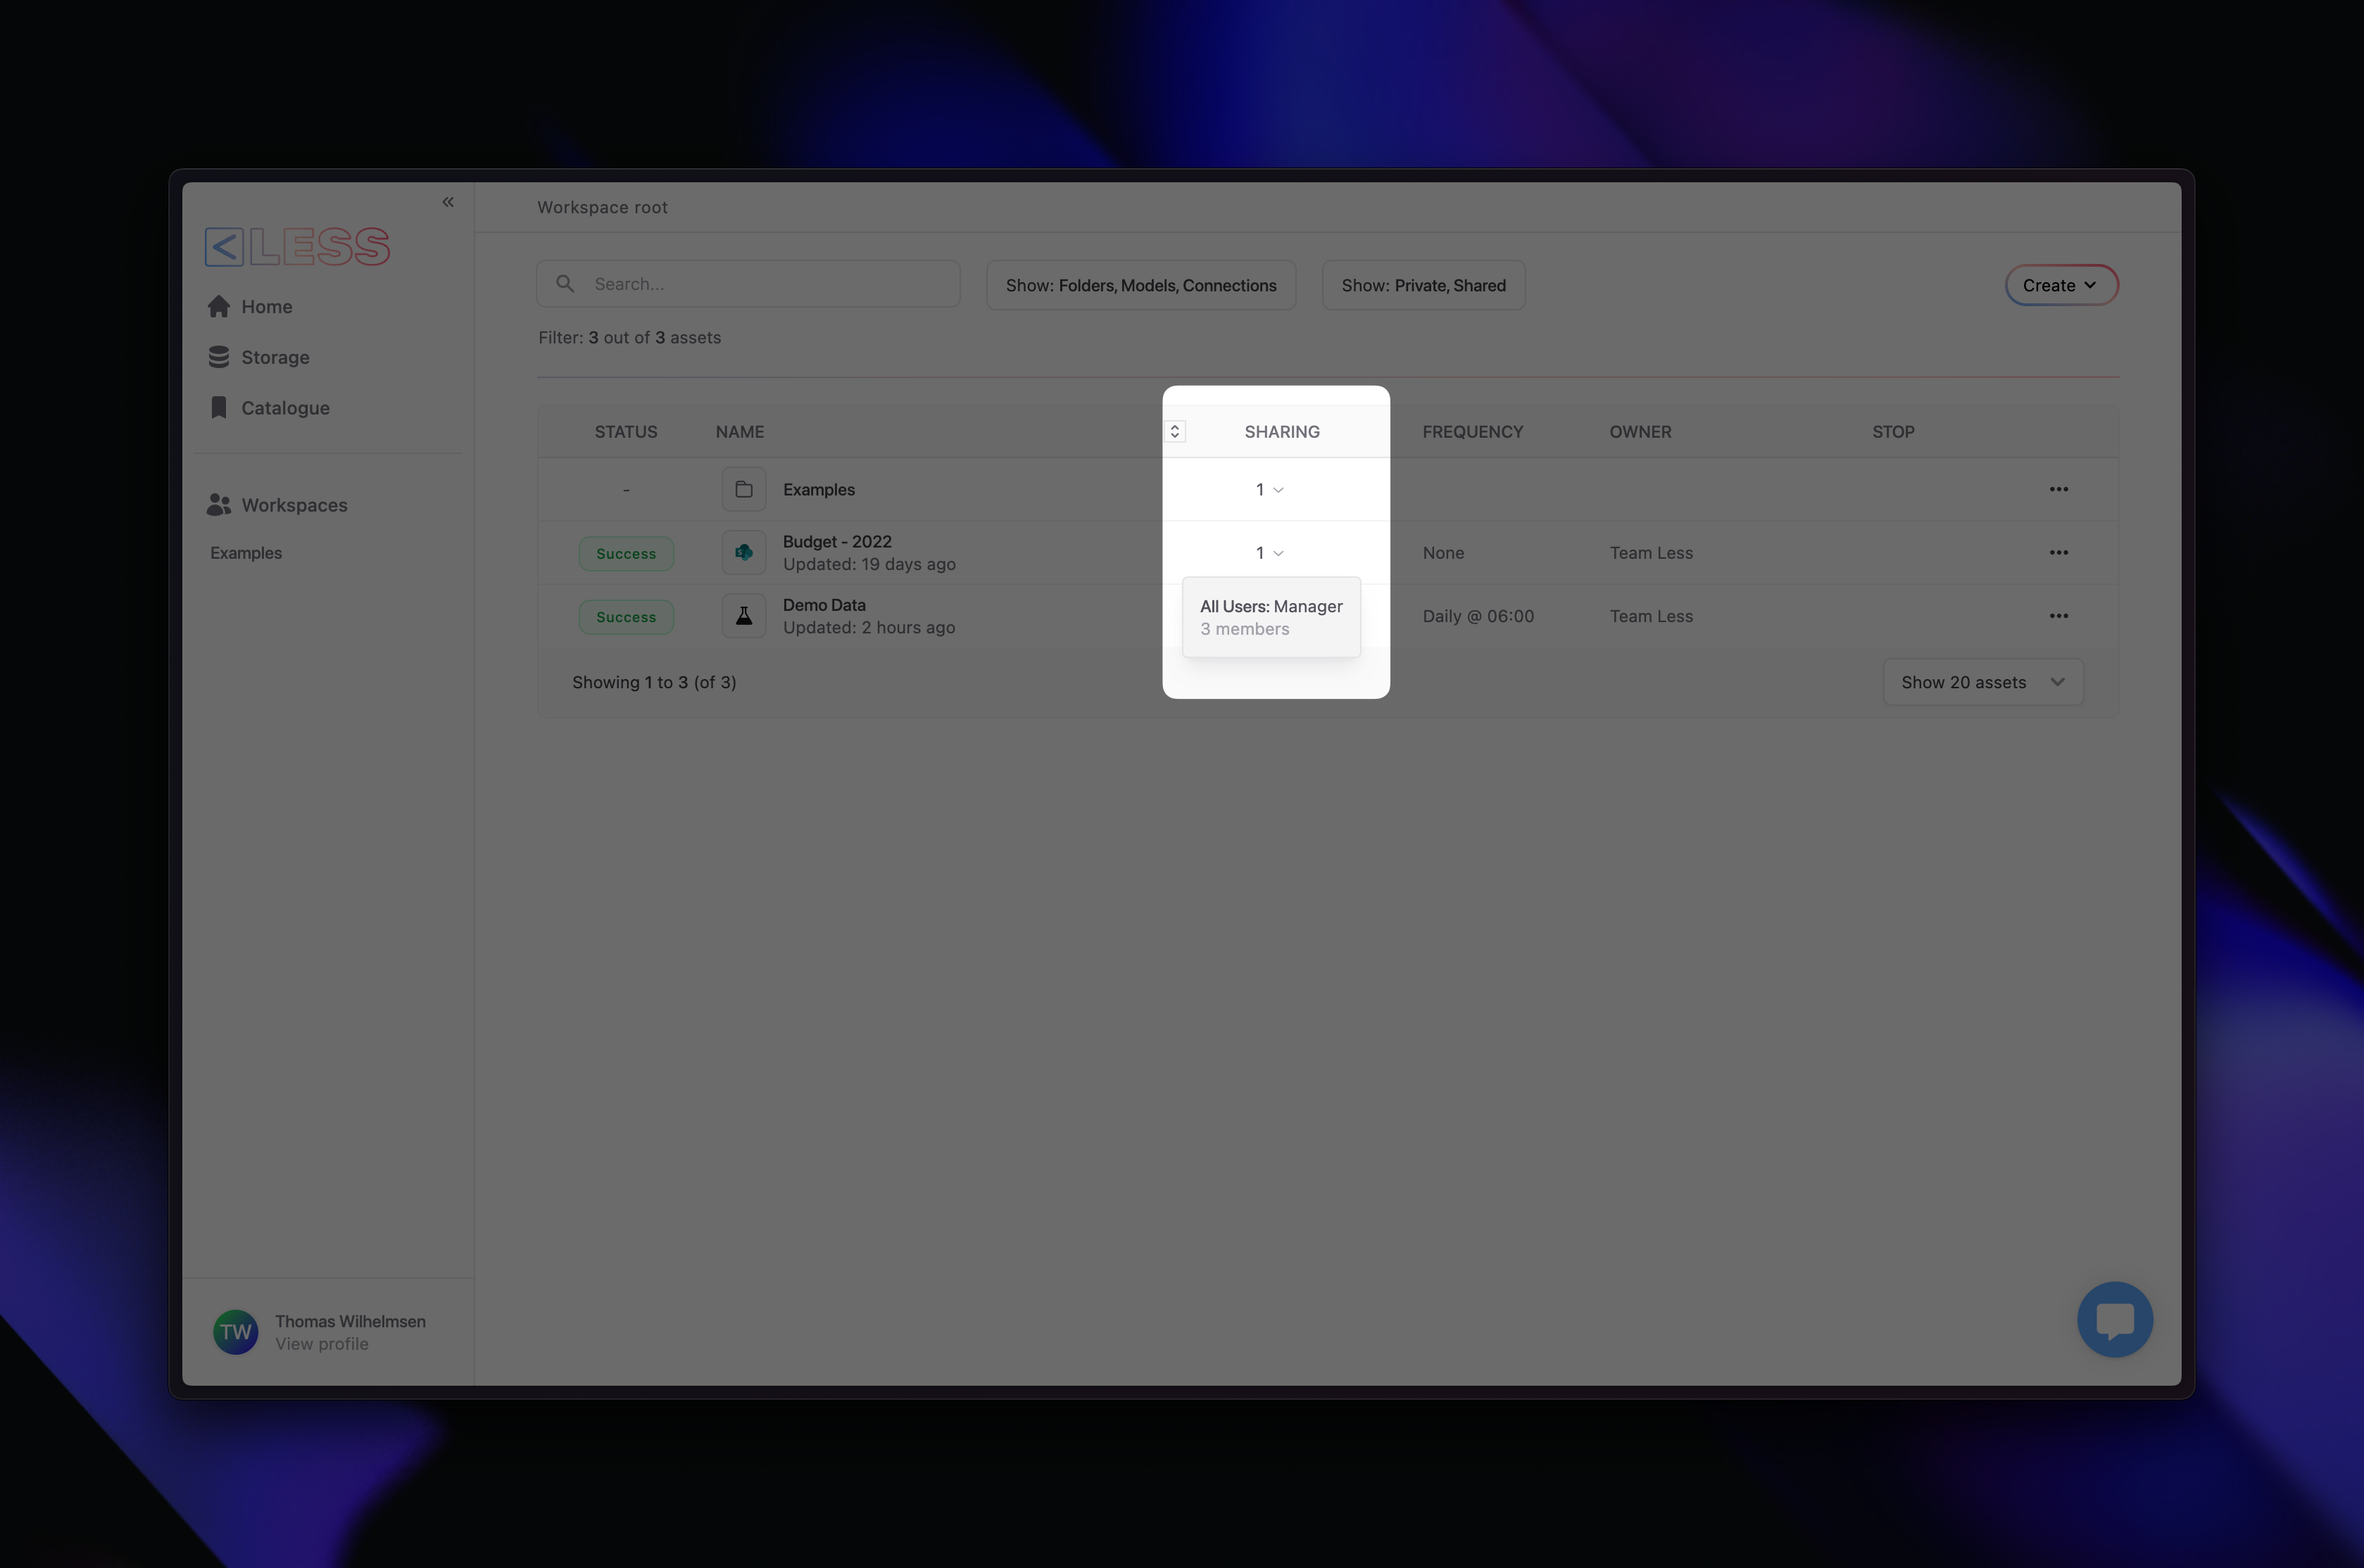Click the Workspaces people icon
This screenshot has height=1568, width=2364.
pyautogui.click(x=219, y=505)
